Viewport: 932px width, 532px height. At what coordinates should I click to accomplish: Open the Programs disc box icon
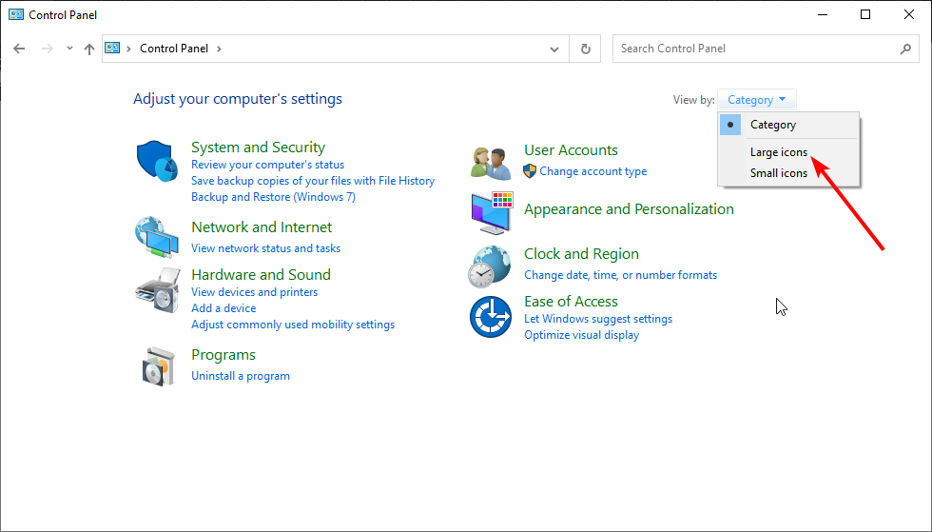(157, 365)
